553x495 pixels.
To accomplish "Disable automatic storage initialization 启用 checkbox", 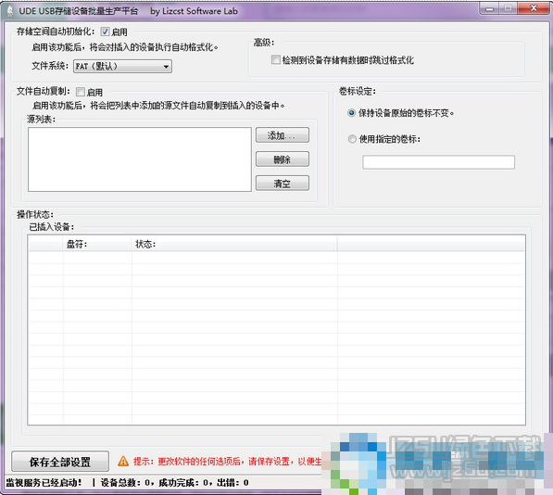I will (105, 32).
